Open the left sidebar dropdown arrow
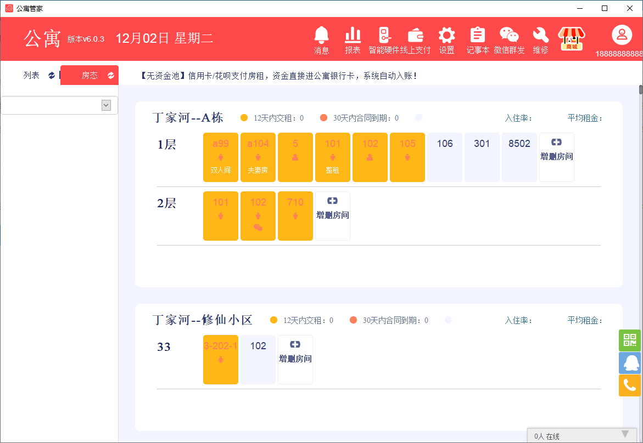643x443 pixels. tap(106, 105)
